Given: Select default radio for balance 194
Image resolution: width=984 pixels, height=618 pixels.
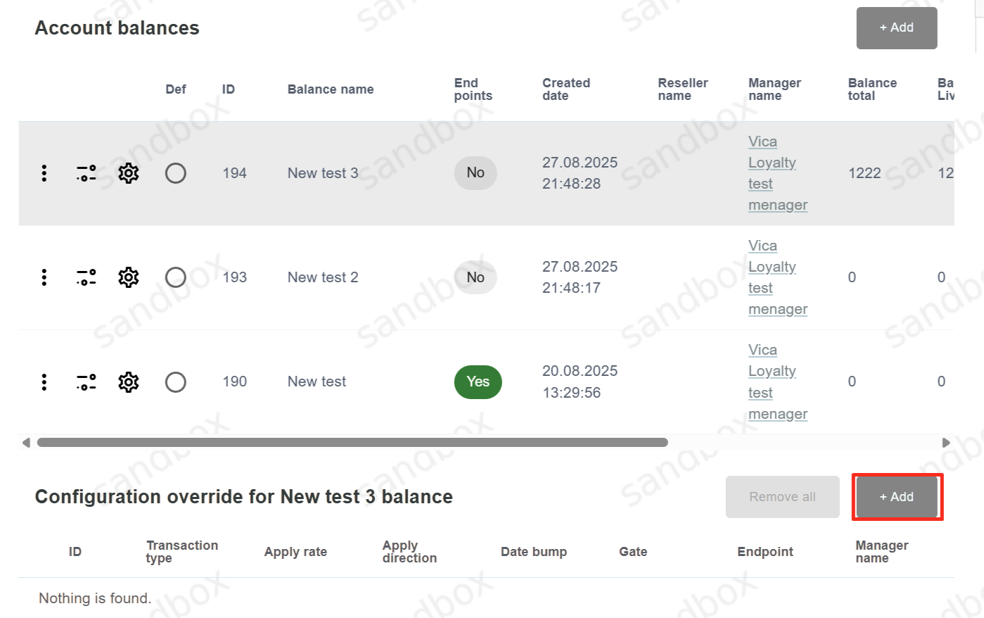Looking at the screenshot, I should pyautogui.click(x=176, y=173).
